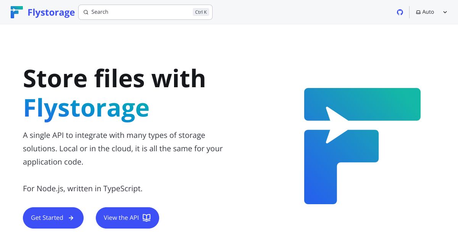Click 'For Node.js, written in TypeScript.' text
Image resolution: width=458 pixels, height=240 pixels.
[x=83, y=189]
